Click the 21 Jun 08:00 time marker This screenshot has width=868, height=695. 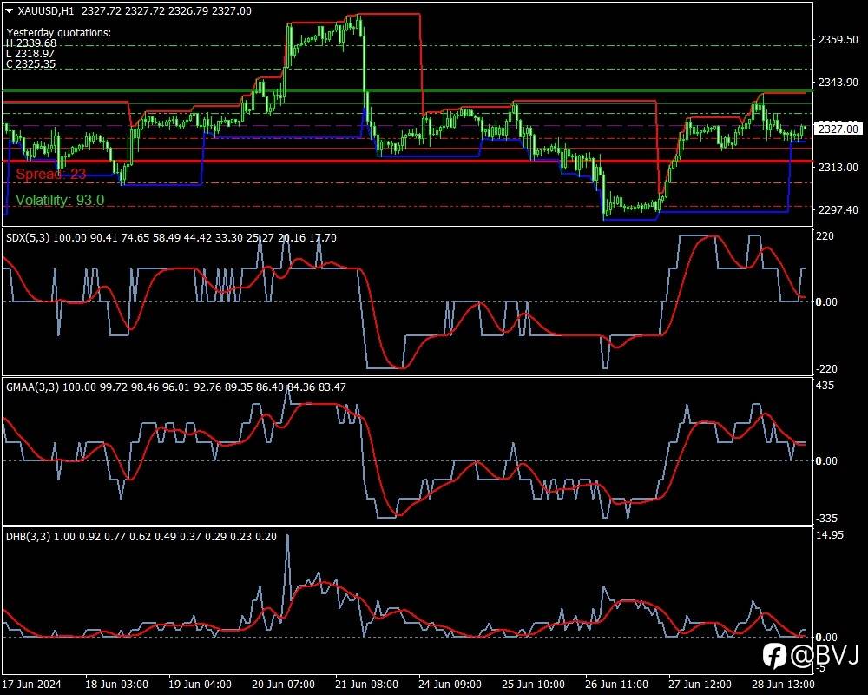[x=366, y=684]
